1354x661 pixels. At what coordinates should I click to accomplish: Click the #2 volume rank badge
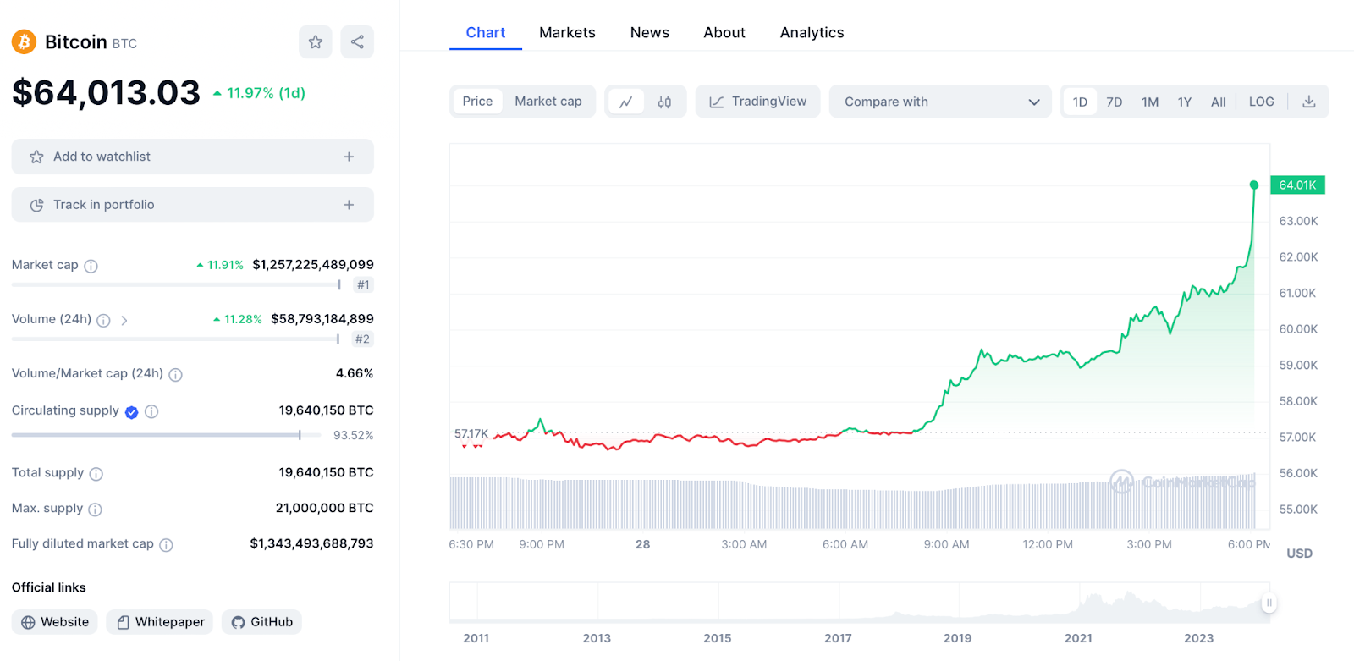[x=362, y=339]
